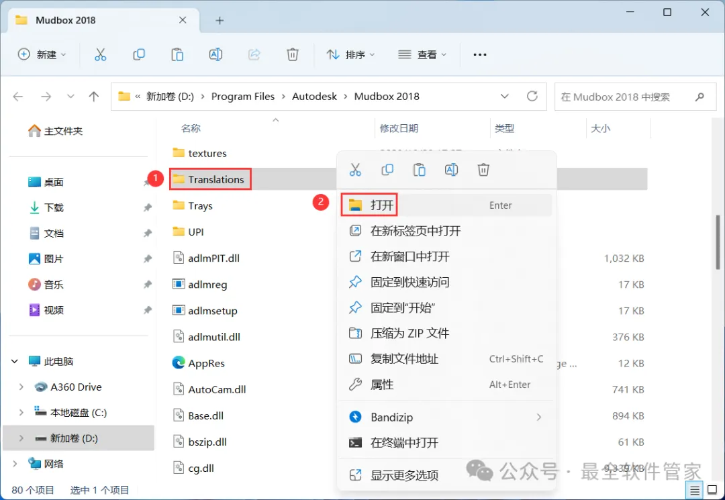Image resolution: width=725 pixels, height=500 pixels.
Task: Expand the Bandizip submenu arrow
Action: [x=538, y=417]
